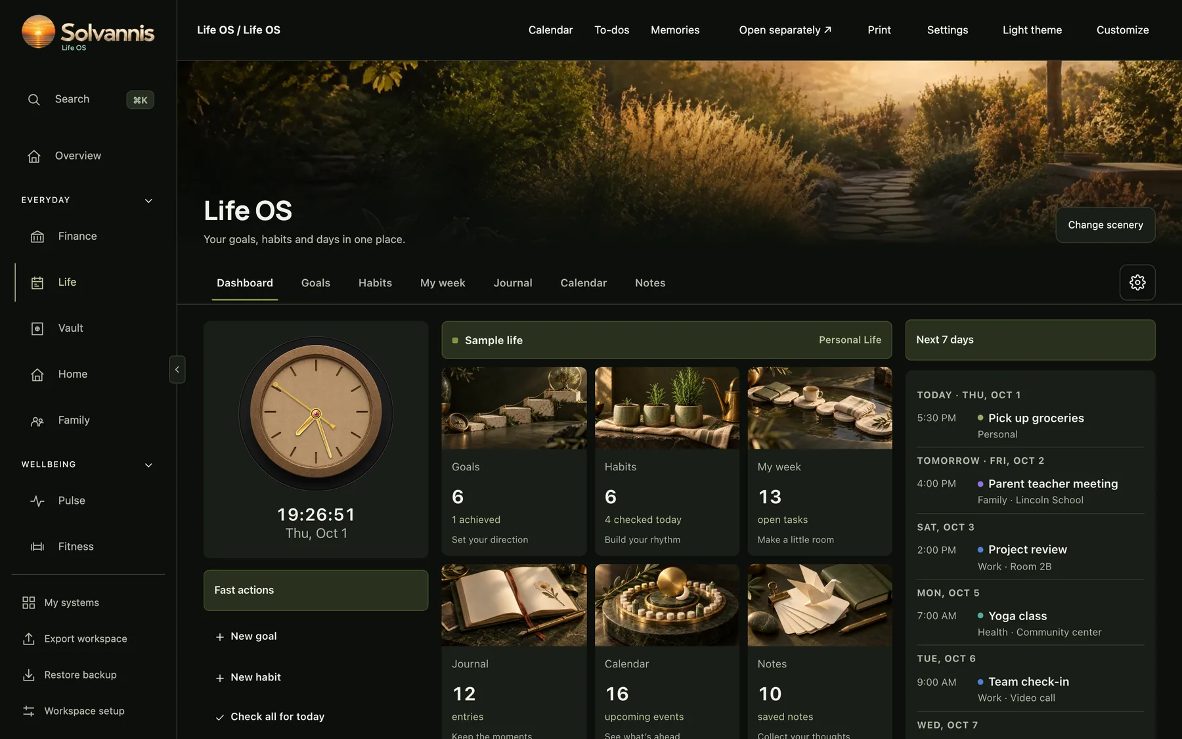Viewport: 1182px width, 739px height.
Task: Click Open separately link
Action: (x=785, y=30)
